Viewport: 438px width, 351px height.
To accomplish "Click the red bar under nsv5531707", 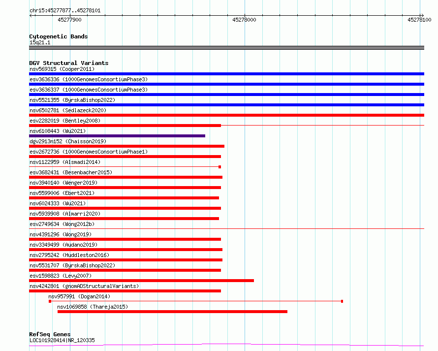I will pos(125,270).
